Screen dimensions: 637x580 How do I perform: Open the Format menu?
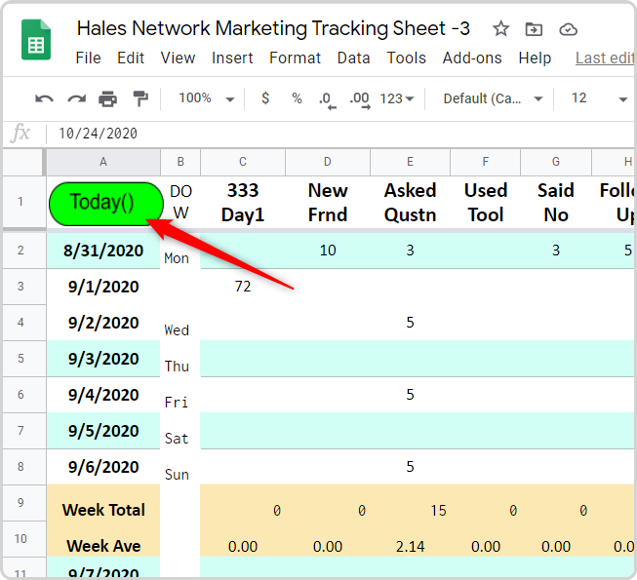pos(295,58)
